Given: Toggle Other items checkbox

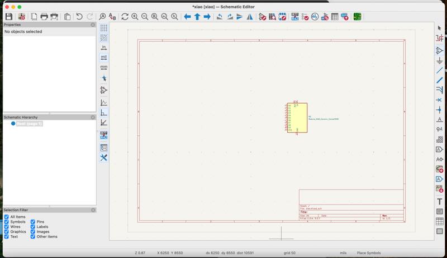Looking at the screenshot, I should point(33,236).
